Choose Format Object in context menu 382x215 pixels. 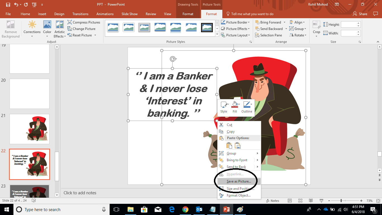239,195
